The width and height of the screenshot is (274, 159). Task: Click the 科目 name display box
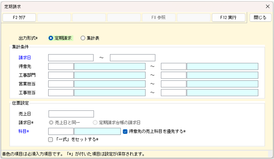pyautogui.click(x=97, y=131)
